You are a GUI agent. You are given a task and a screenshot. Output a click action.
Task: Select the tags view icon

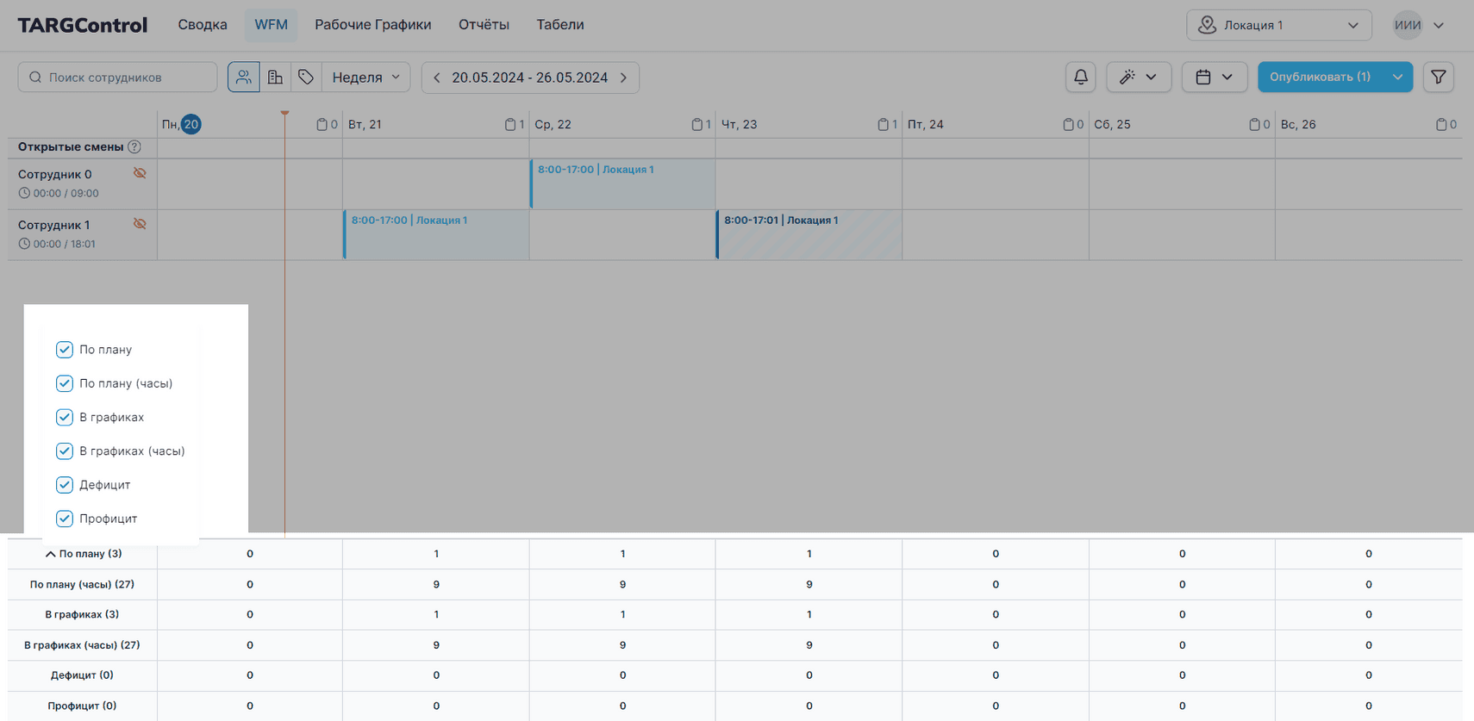tap(306, 77)
